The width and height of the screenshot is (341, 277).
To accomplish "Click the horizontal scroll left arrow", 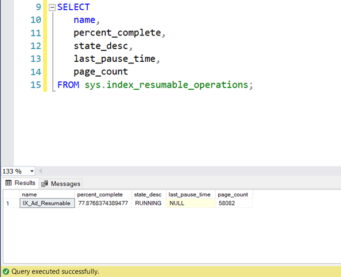I will click(40, 171).
